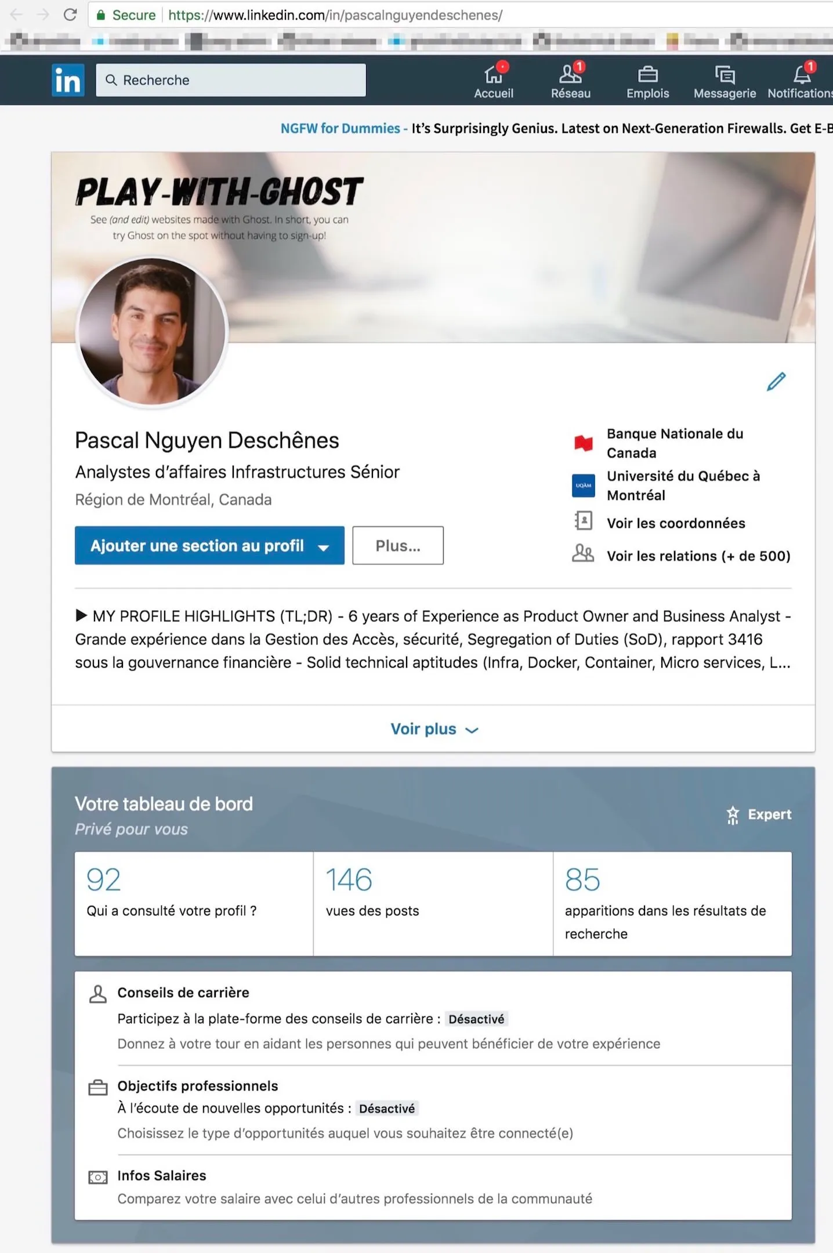Click the search magnifier icon
833x1253 pixels.
coord(111,80)
